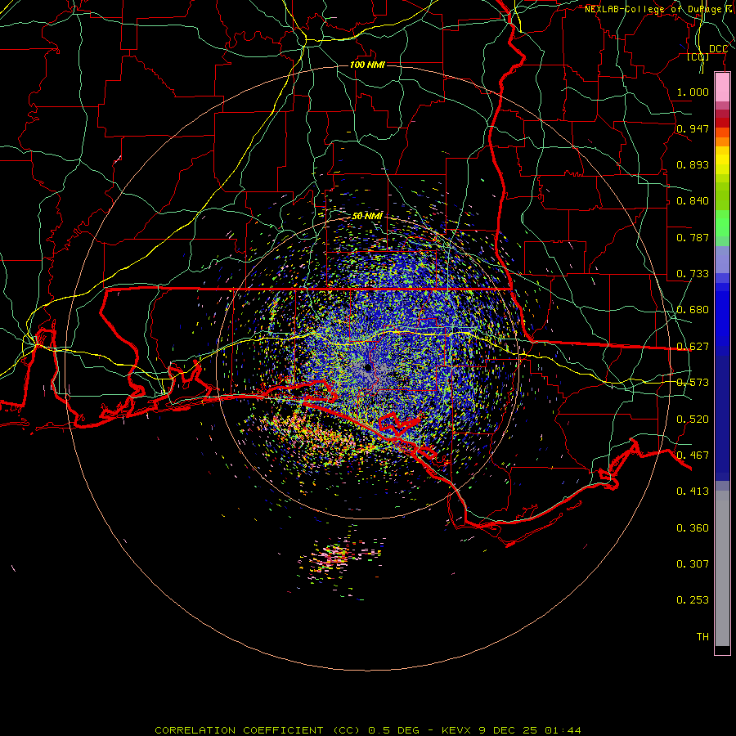Click the olive-green swatch beside 0.840

pyautogui.click(x=722, y=196)
